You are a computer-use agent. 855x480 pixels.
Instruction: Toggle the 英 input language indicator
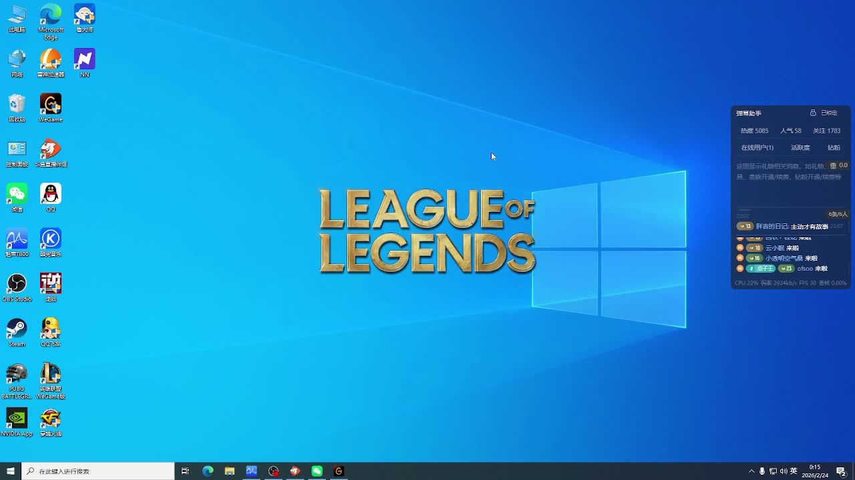(x=794, y=471)
